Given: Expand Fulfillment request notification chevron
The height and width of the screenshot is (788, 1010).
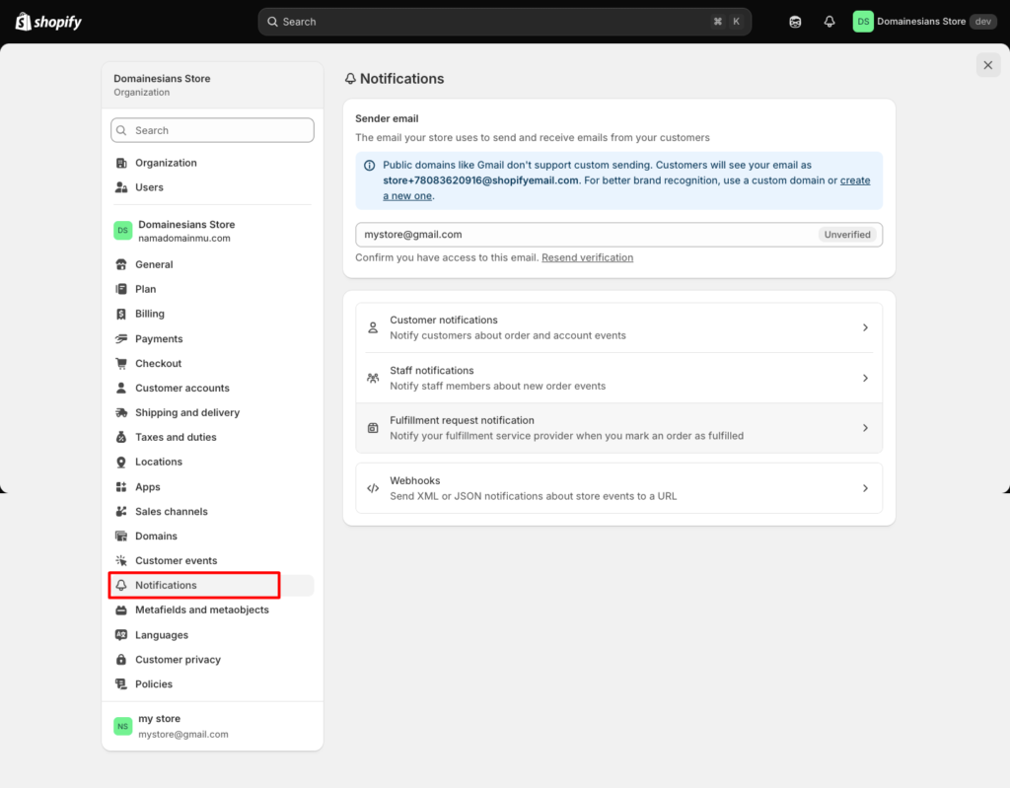Looking at the screenshot, I should pos(865,428).
